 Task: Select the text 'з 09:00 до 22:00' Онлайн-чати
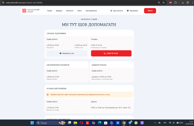point(81,45)
